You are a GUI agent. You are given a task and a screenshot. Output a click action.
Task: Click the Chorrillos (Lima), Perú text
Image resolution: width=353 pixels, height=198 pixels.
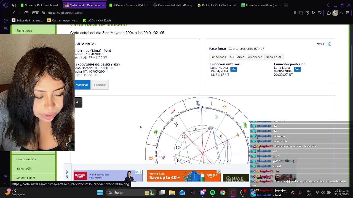click(x=93, y=51)
